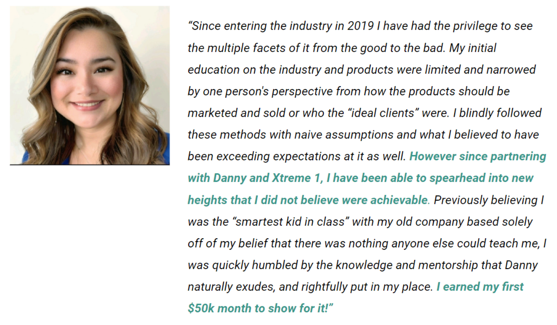Click green "However since partnering" highlighted text
The image size is (557, 325).
(477, 157)
